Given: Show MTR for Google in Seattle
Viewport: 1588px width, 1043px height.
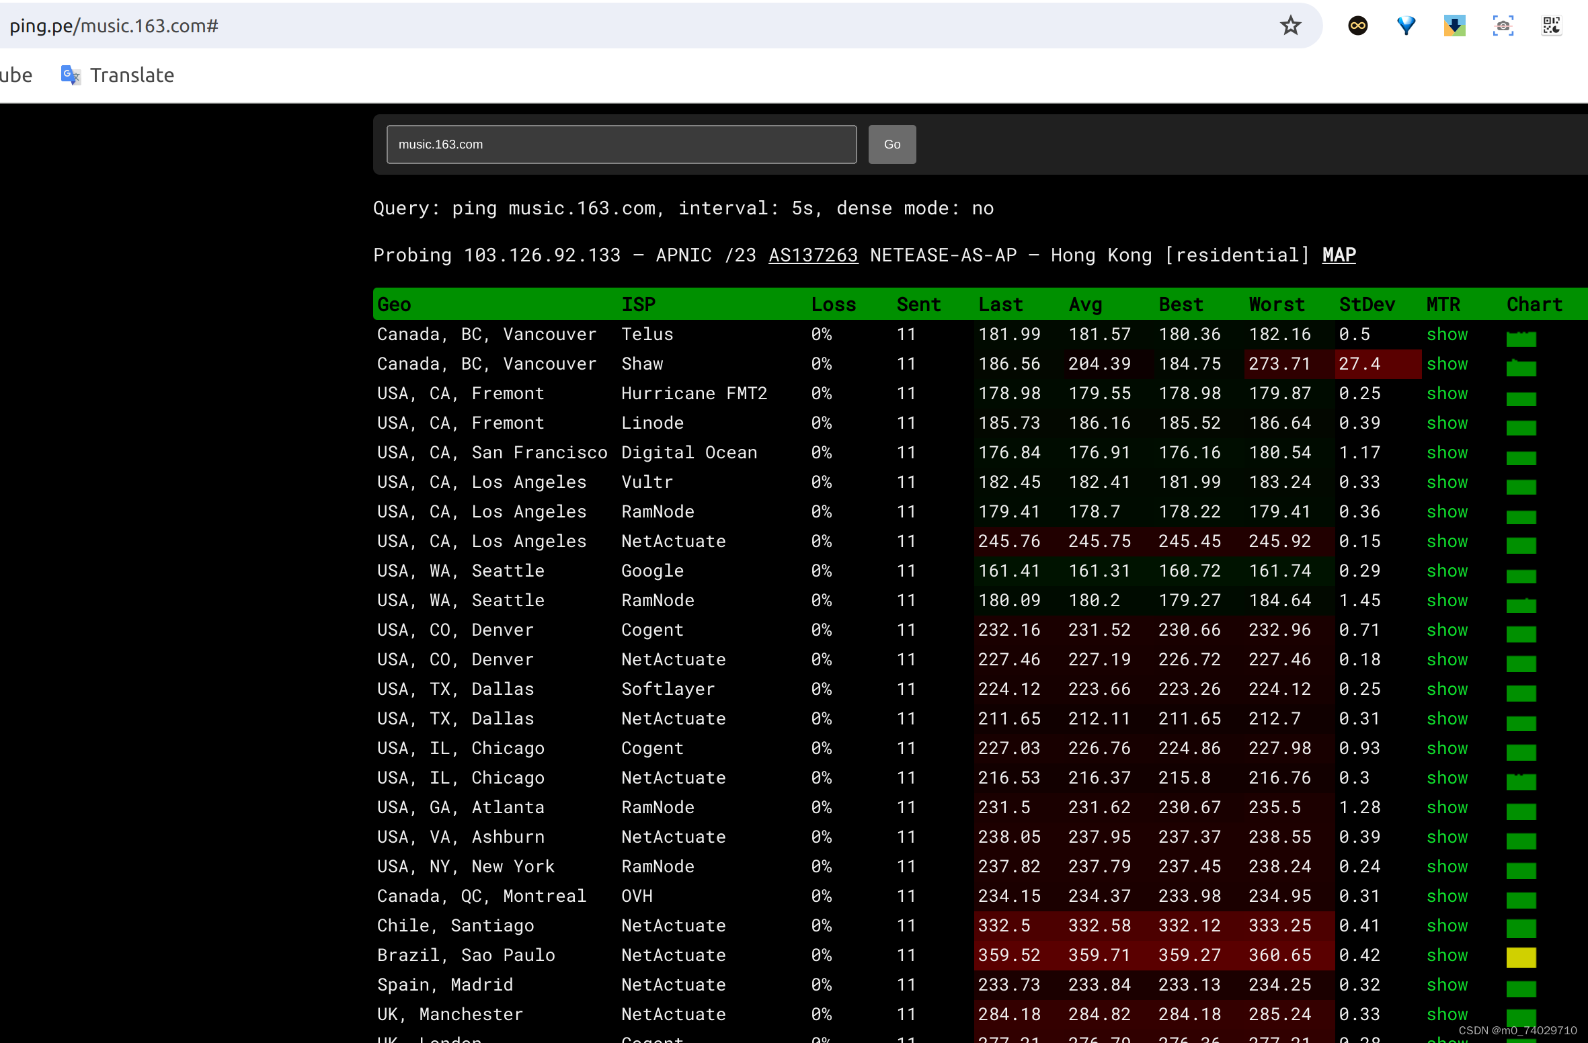Looking at the screenshot, I should [x=1447, y=571].
